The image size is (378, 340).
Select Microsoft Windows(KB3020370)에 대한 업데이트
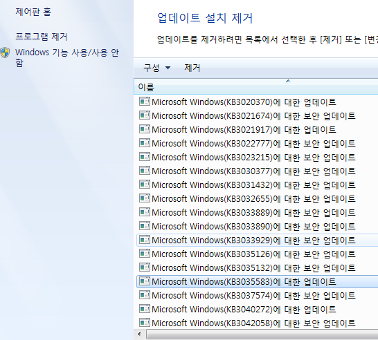point(244,102)
